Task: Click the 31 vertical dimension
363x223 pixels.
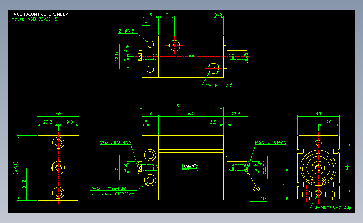Action: 284,184
